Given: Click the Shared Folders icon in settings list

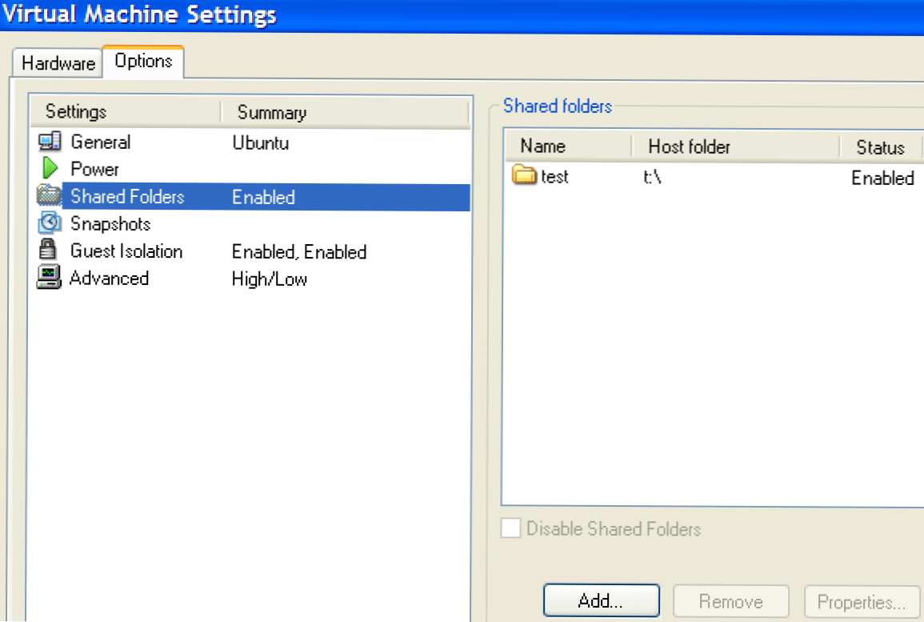Looking at the screenshot, I should point(49,196).
